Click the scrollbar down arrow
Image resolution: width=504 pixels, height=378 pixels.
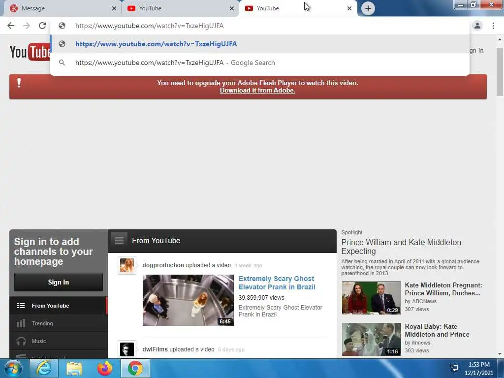[x=500, y=354]
